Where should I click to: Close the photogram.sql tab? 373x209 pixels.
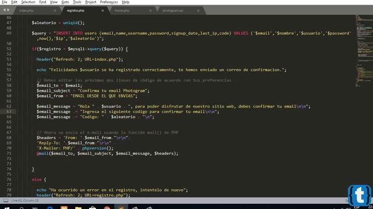(198, 10)
